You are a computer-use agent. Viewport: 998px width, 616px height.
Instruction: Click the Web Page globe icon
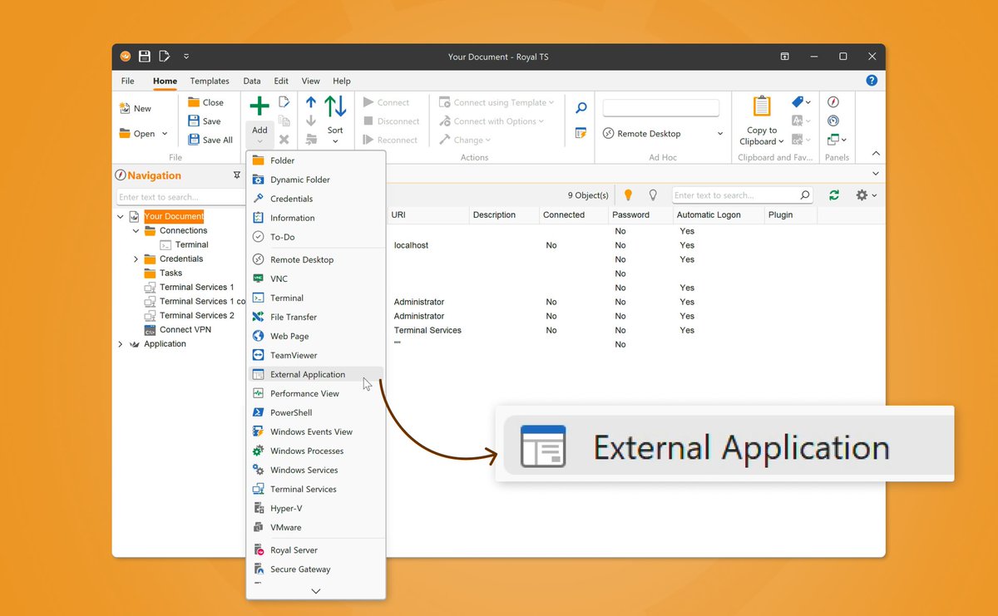pos(258,336)
